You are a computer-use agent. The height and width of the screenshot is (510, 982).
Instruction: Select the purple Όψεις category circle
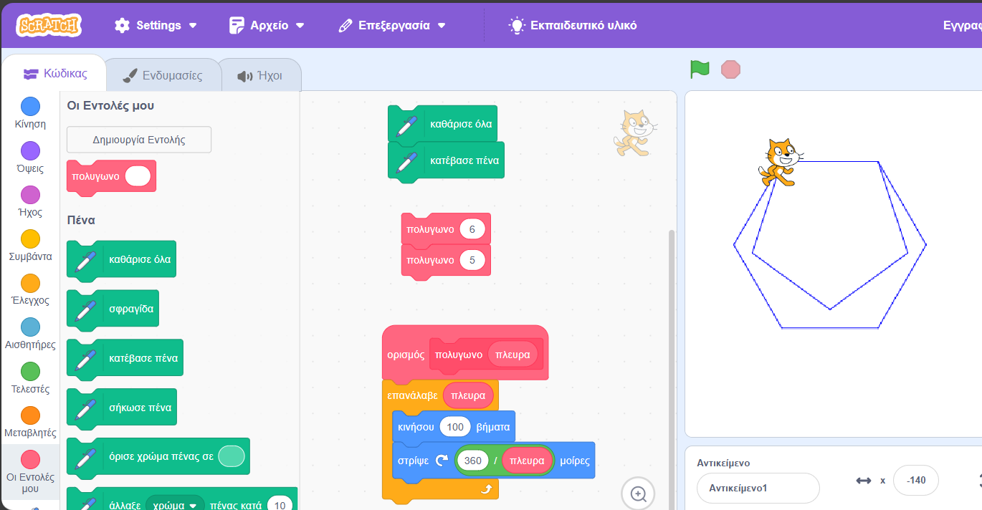(x=30, y=150)
